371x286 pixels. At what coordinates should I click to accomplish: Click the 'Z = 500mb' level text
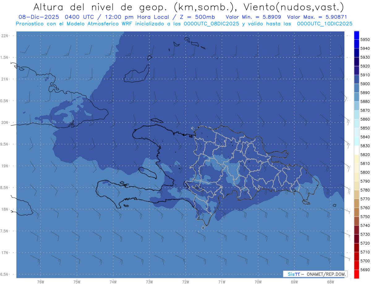coord(197,17)
